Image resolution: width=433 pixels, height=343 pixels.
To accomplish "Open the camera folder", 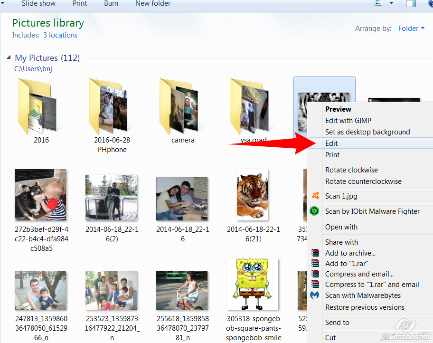I will click(179, 106).
